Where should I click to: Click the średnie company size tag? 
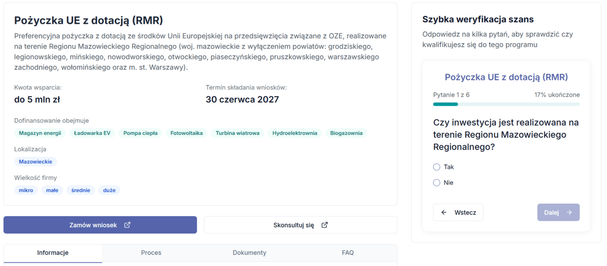click(x=81, y=190)
